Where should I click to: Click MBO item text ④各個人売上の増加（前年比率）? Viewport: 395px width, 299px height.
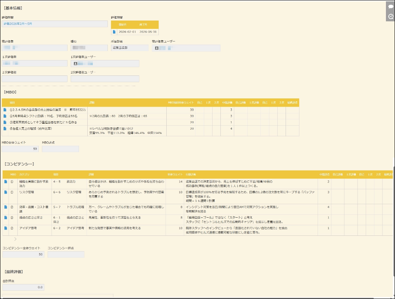click(x=31, y=129)
